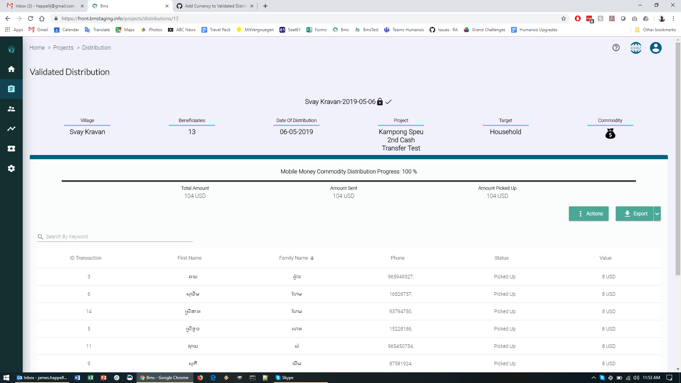This screenshot has height=383, width=681.
Task: Open the user profile avatar icon
Action: point(656,48)
